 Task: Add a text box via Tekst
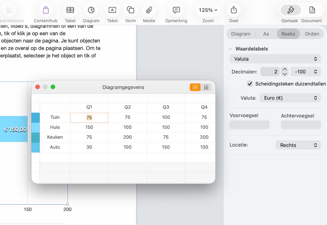pos(112,10)
